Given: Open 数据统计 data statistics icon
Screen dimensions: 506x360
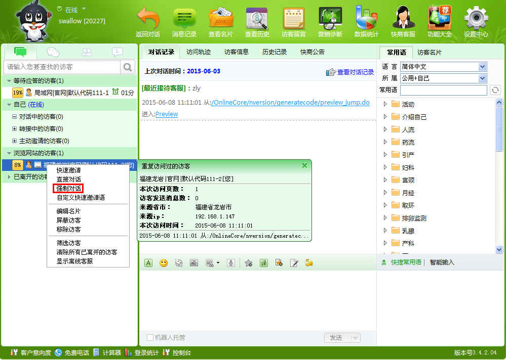Looking at the screenshot, I should 367,19.
